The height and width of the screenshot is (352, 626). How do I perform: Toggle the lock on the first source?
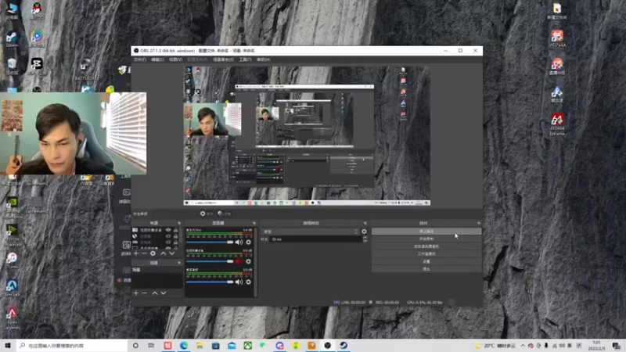coord(176,231)
